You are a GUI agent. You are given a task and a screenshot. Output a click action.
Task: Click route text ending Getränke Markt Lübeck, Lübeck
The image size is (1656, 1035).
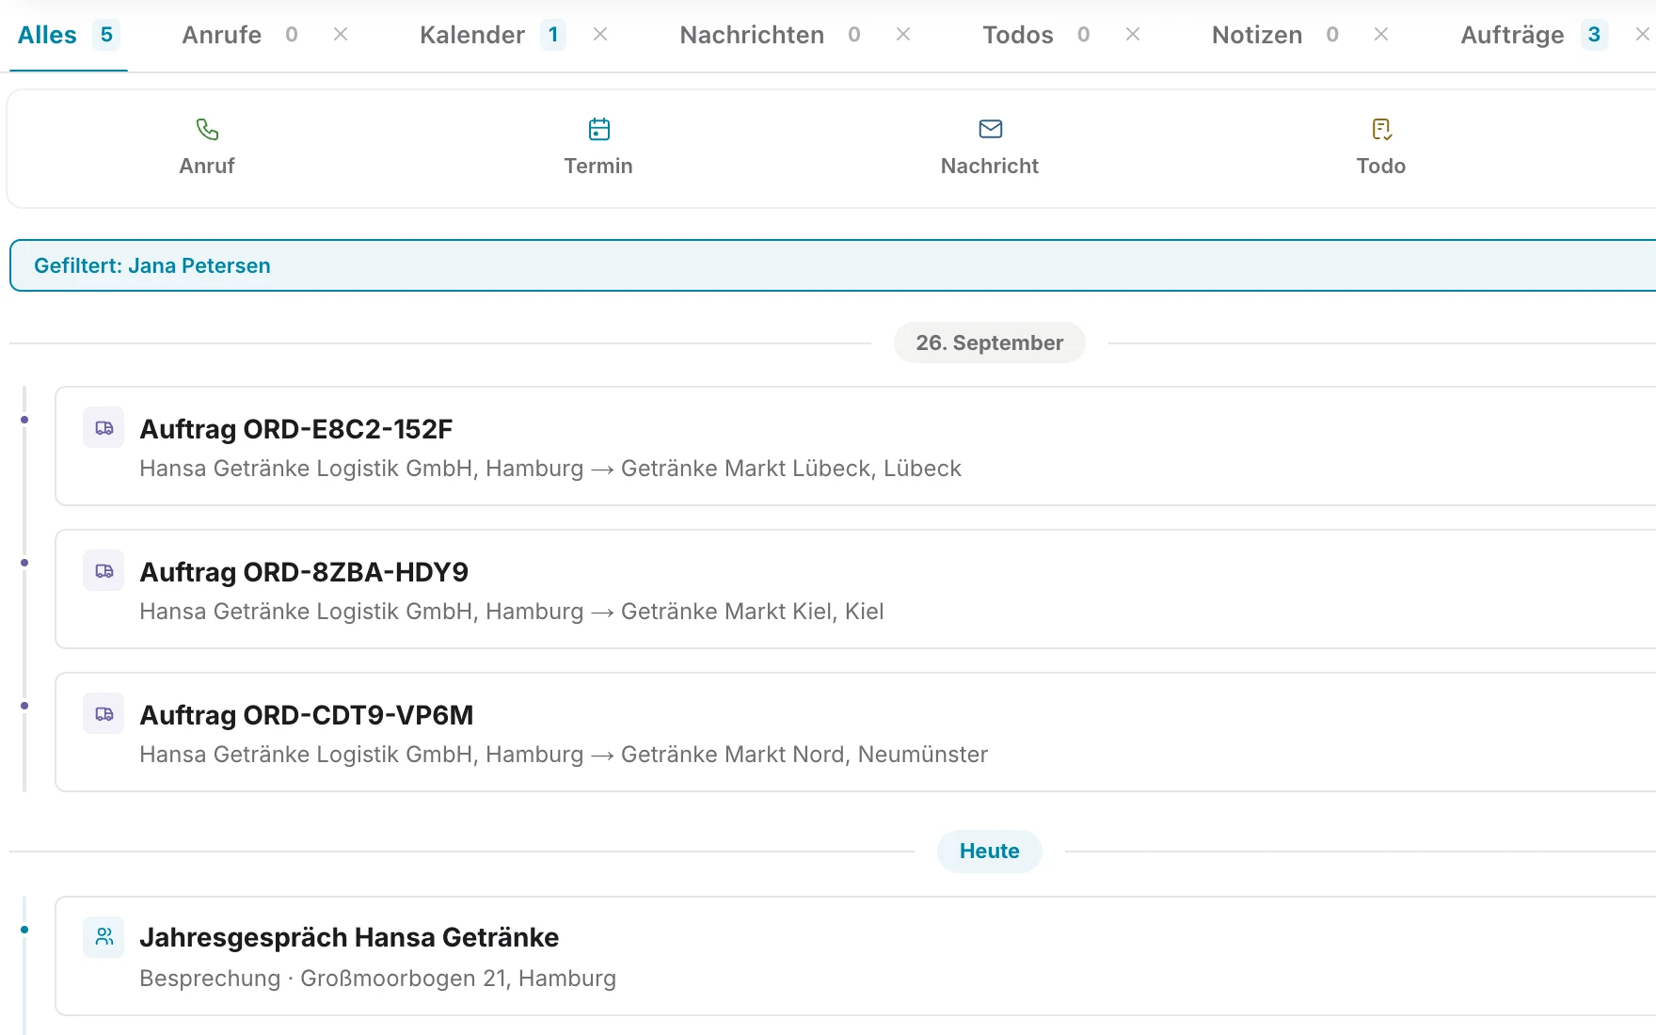pos(550,469)
